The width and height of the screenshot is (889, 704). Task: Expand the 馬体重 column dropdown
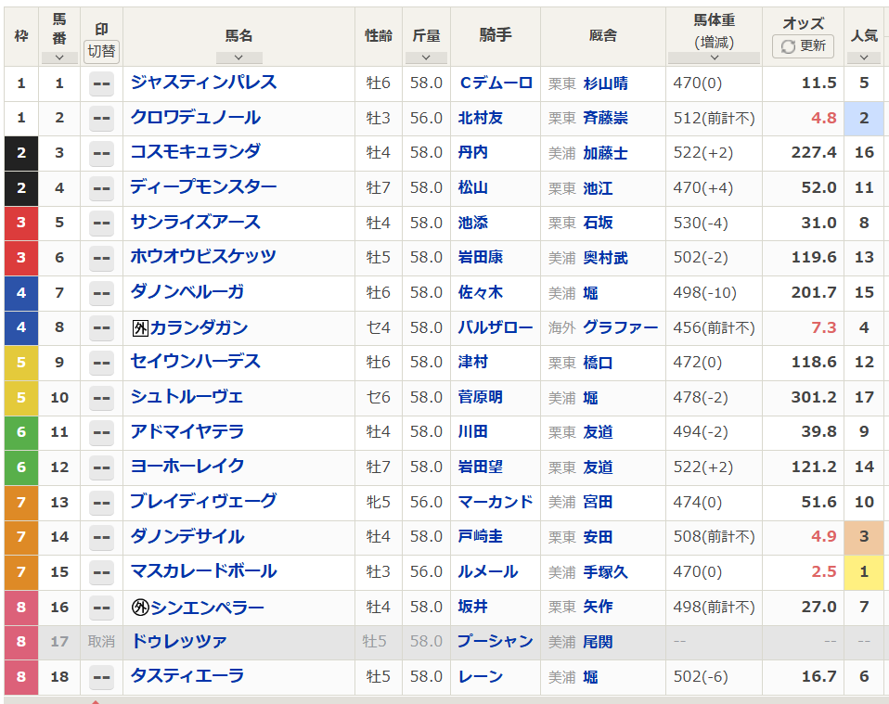(x=714, y=56)
